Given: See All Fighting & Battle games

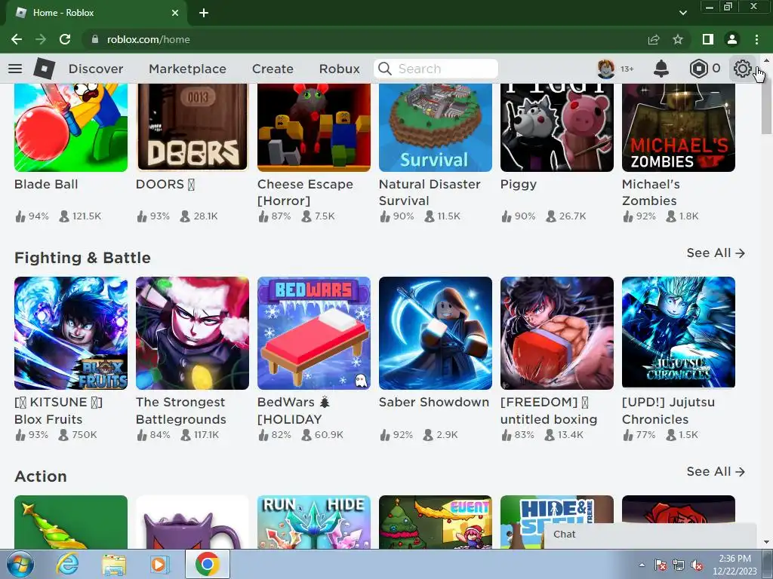Looking at the screenshot, I should 716,253.
